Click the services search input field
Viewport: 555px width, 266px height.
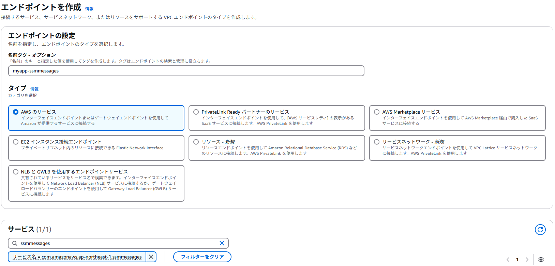[118, 243]
